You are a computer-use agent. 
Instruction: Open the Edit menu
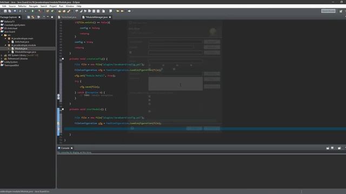[4, 6]
